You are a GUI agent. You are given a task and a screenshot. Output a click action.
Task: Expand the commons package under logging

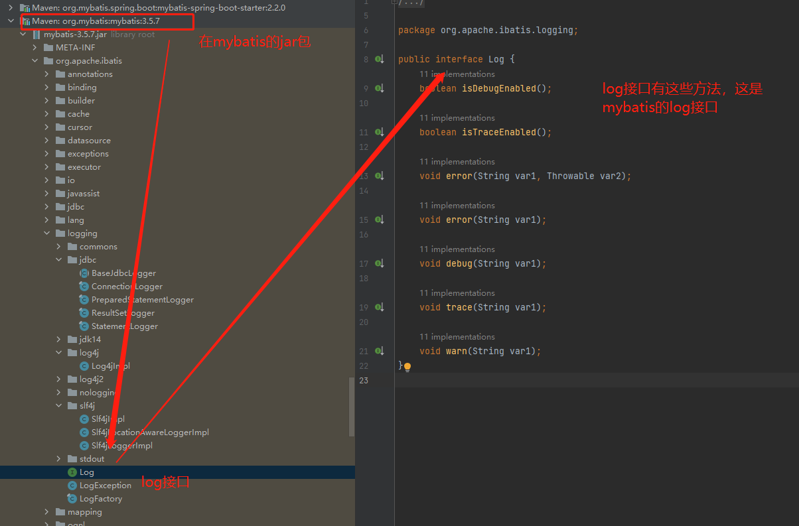pyautogui.click(x=59, y=247)
